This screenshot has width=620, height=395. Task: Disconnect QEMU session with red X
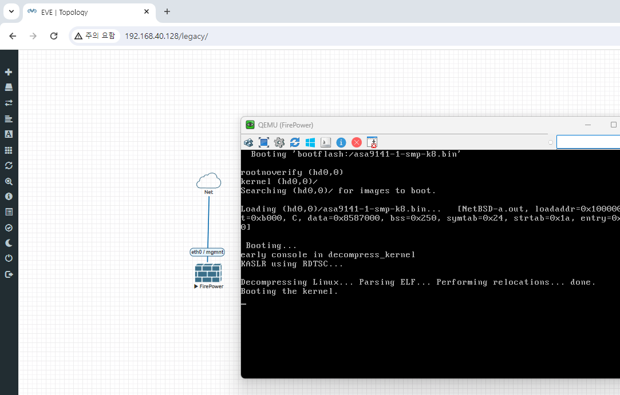point(356,142)
